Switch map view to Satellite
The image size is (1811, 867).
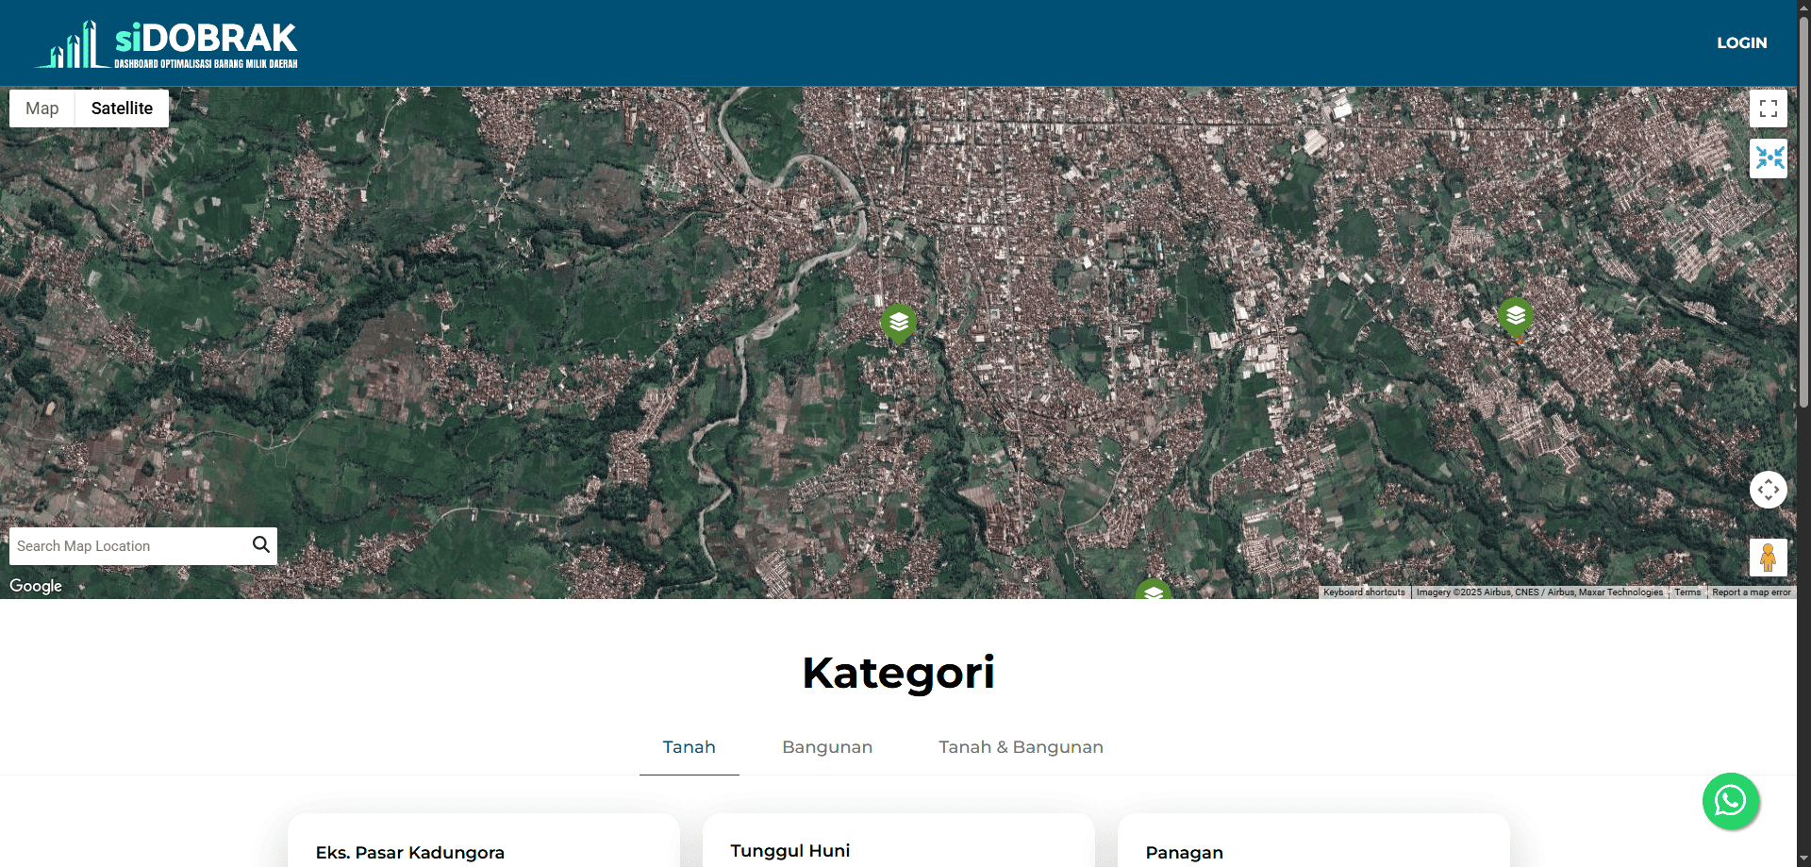tap(122, 108)
